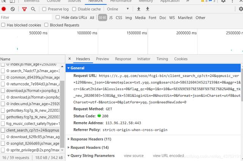This screenshot has height=161, width=243.
Task: Click the Filter text input field
Action: click(26, 18)
